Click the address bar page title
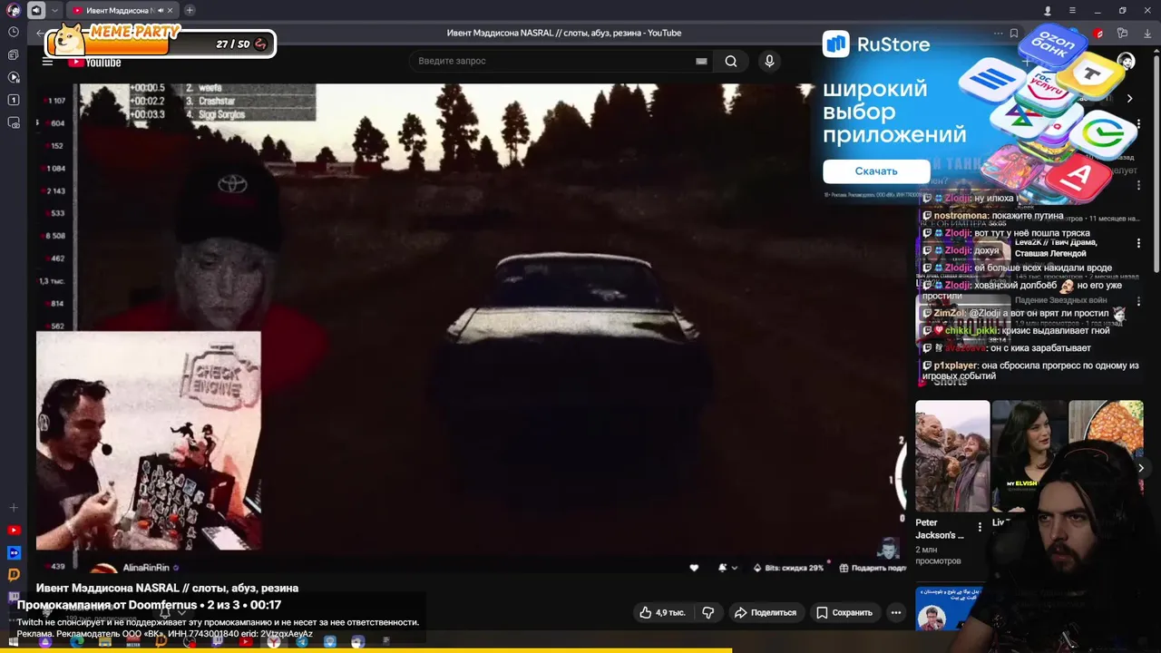Viewport: 1161px width, 653px height. point(563,33)
